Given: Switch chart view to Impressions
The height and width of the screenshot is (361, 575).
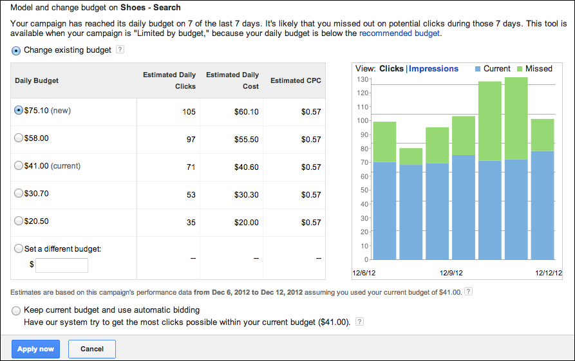Looking at the screenshot, I should (433, 69).
